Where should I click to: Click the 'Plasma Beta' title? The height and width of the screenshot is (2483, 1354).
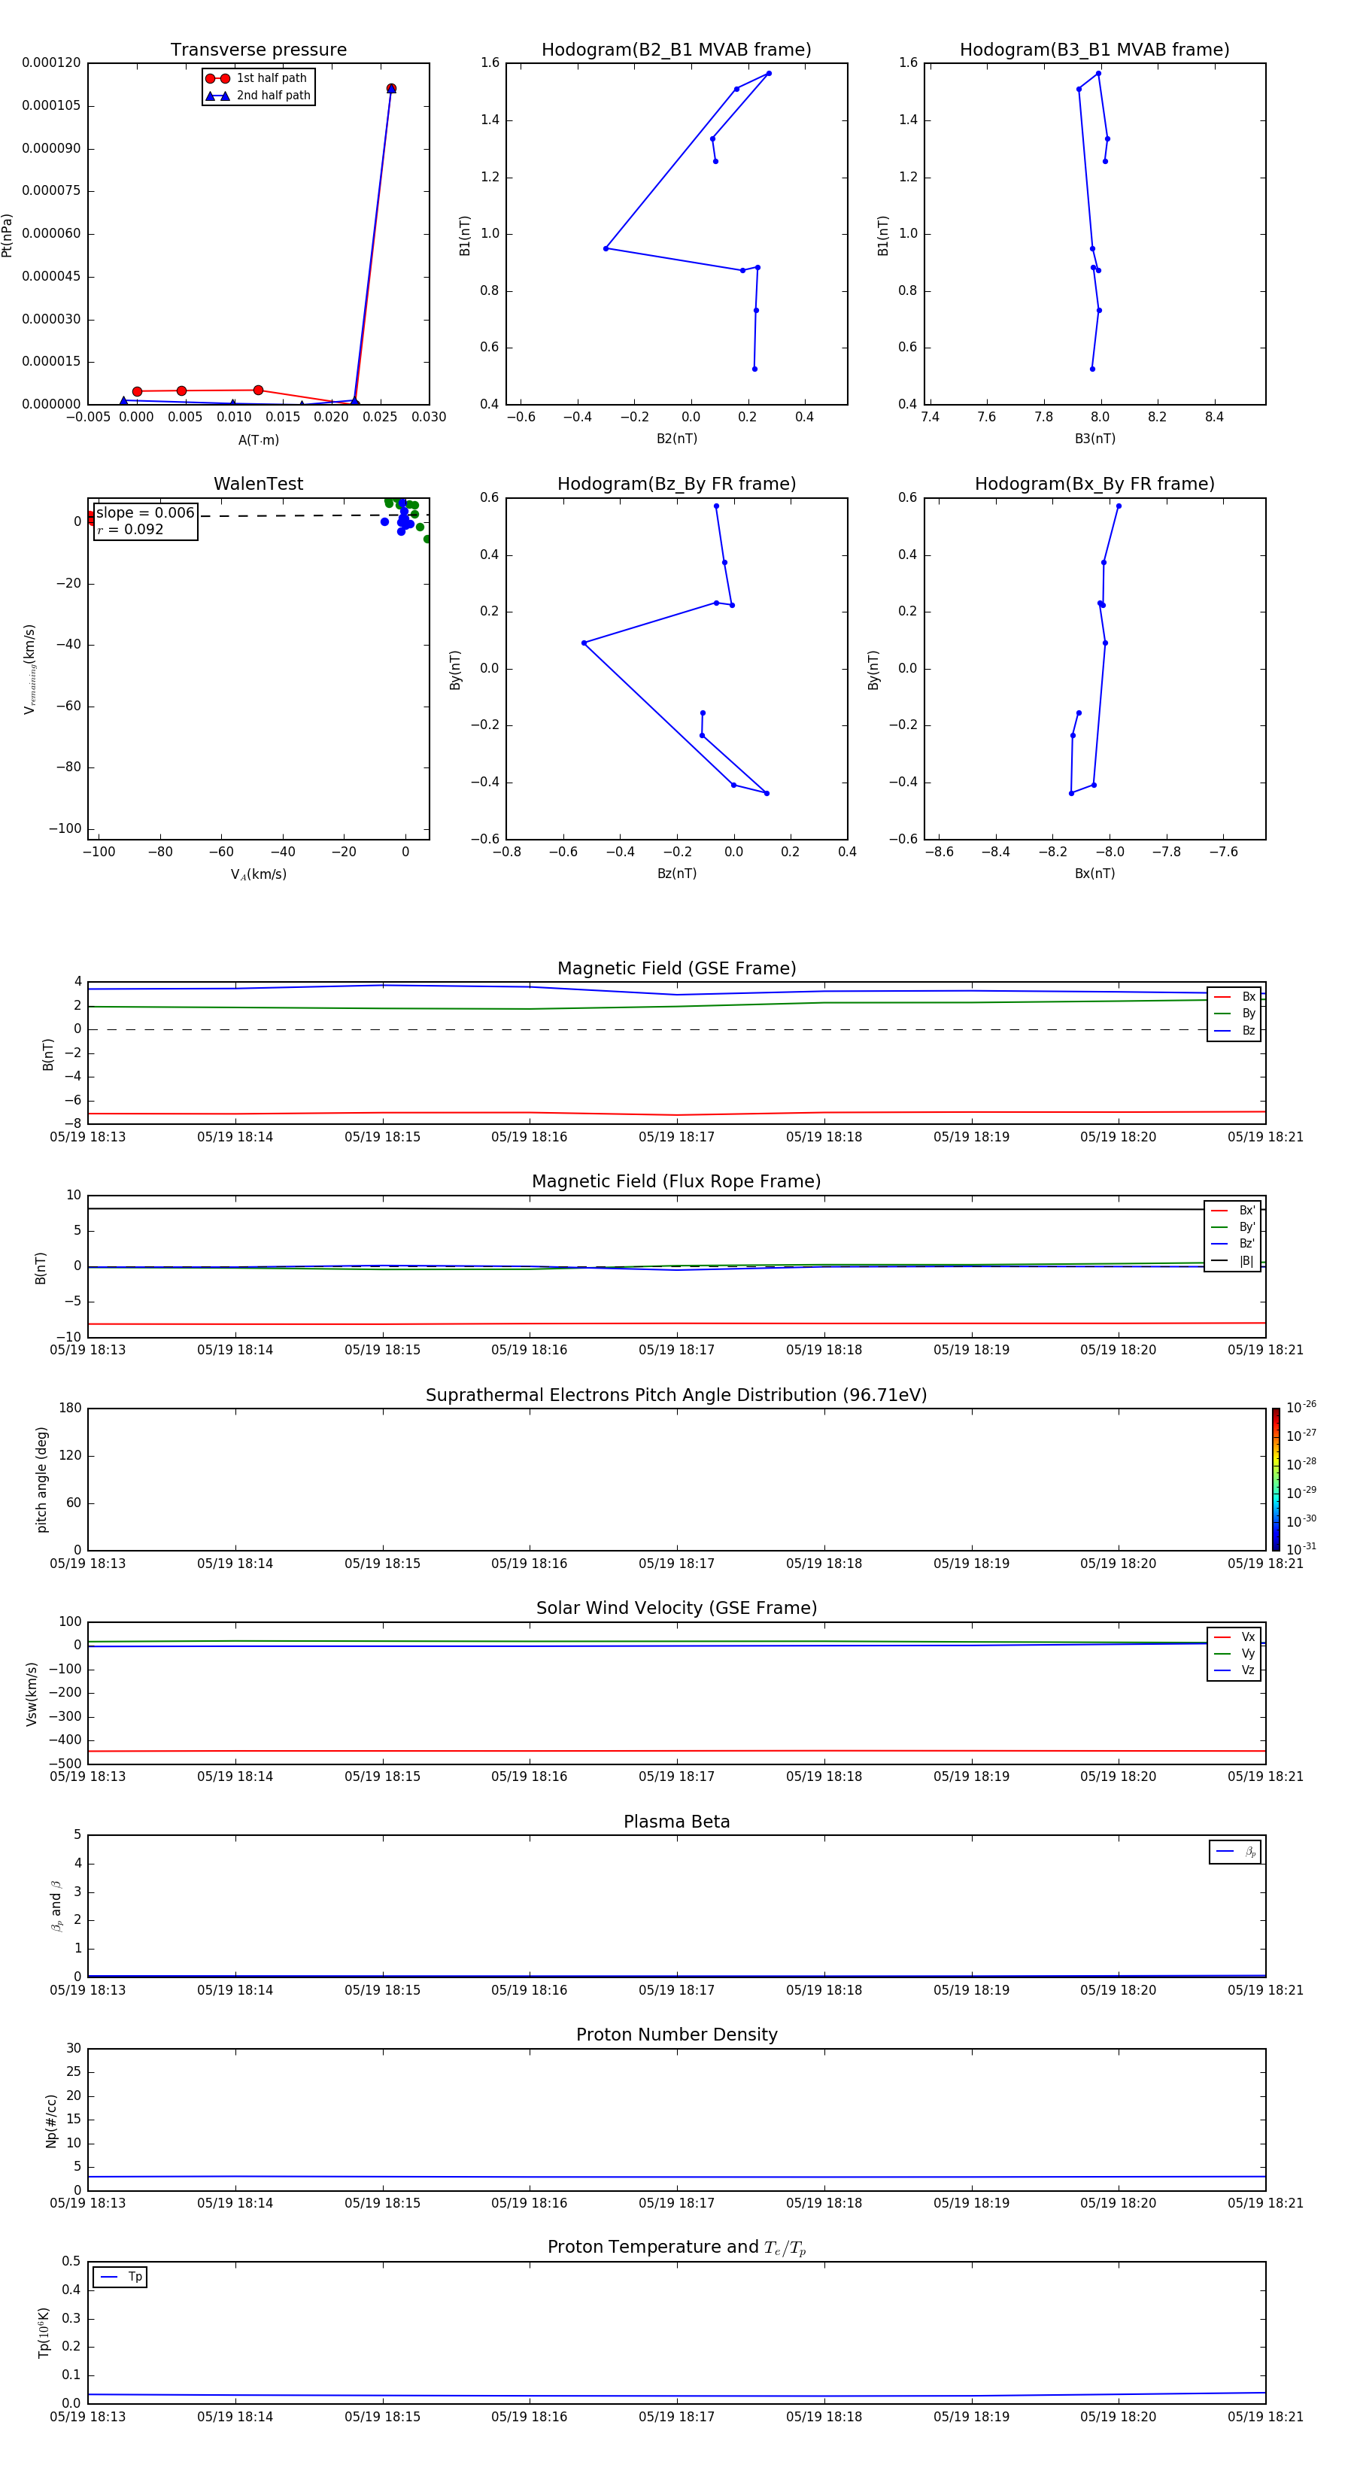click(676, 1822)
